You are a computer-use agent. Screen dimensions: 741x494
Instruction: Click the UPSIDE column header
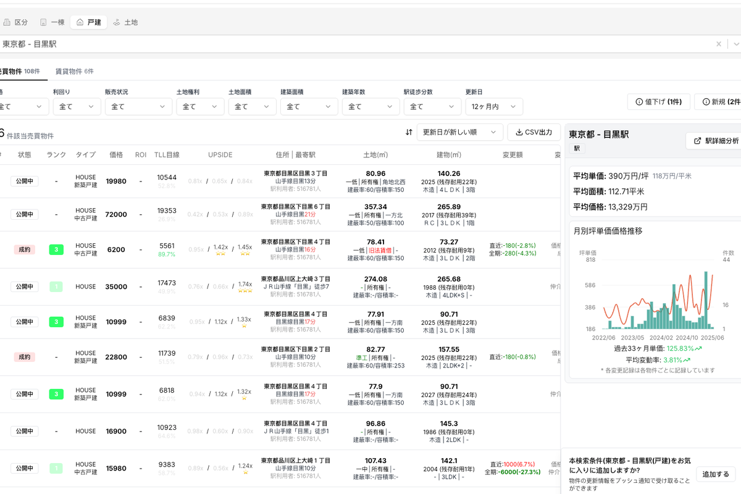[220, 154]
